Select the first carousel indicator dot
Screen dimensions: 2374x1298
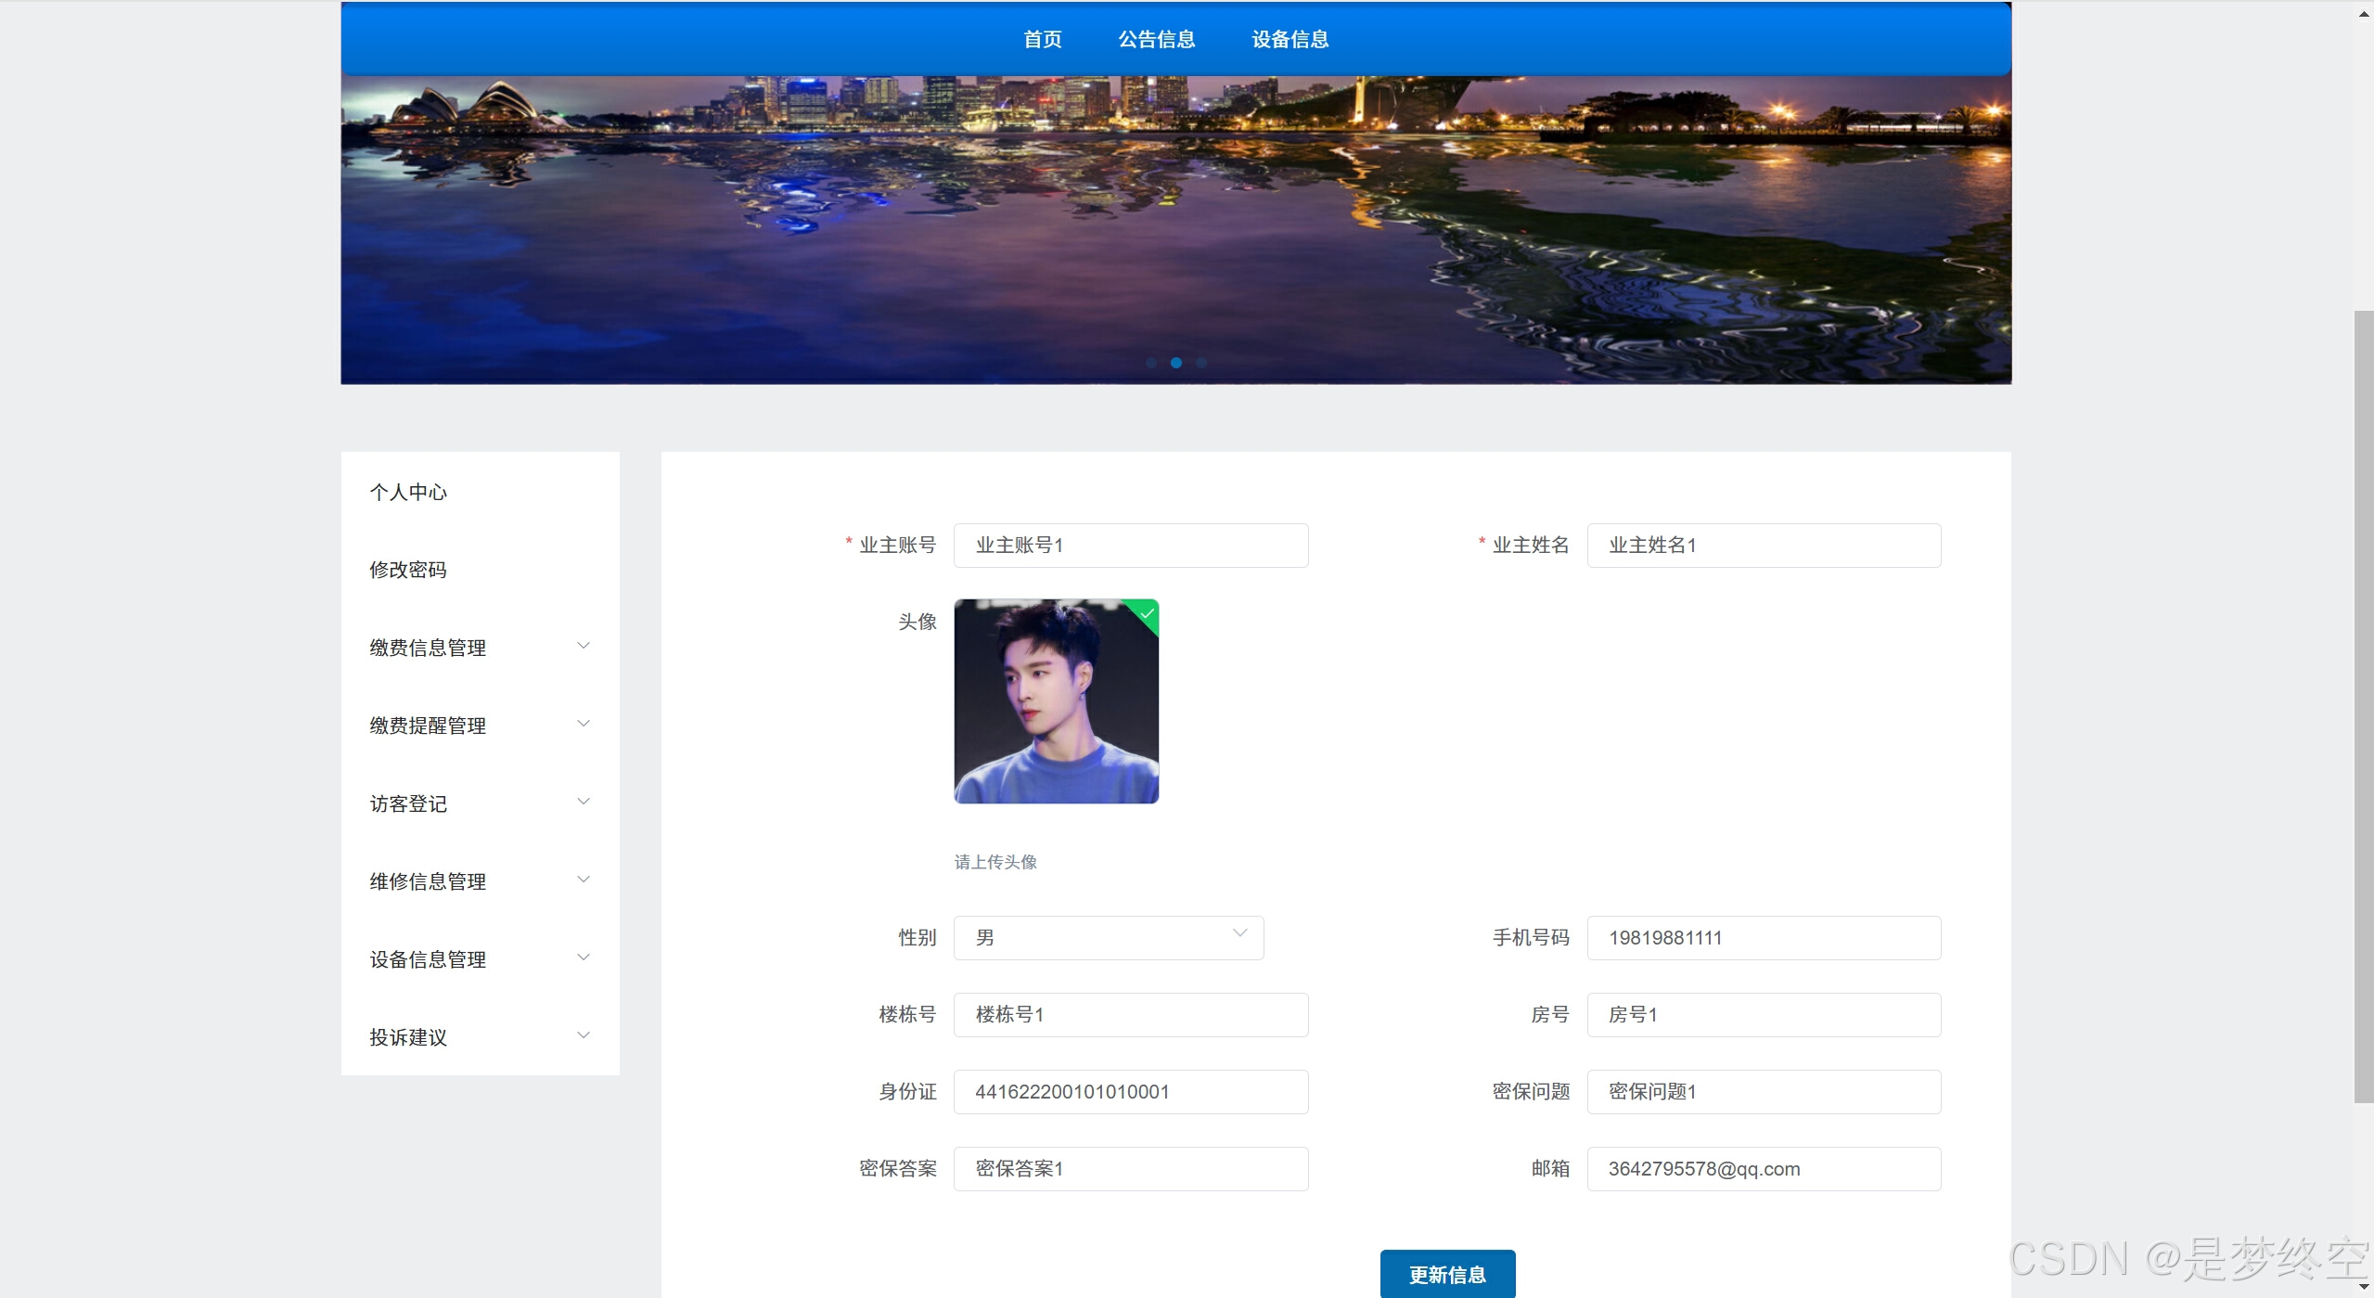click(1151, 363)
